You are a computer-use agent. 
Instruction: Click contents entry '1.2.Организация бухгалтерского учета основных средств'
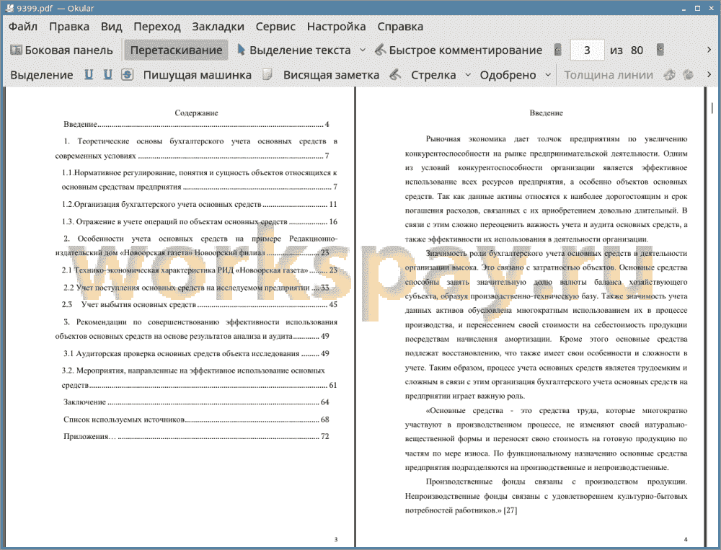coord(199,204)
